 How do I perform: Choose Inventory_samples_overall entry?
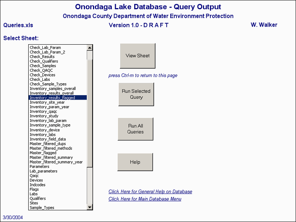[x=58, y=89]
